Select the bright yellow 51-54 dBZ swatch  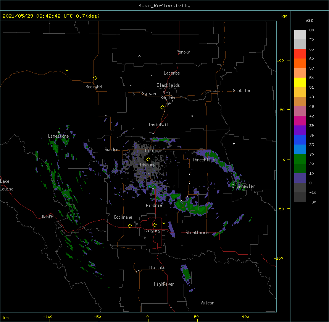tap(300, 82)
